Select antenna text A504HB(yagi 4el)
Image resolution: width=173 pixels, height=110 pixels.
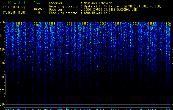97,13
